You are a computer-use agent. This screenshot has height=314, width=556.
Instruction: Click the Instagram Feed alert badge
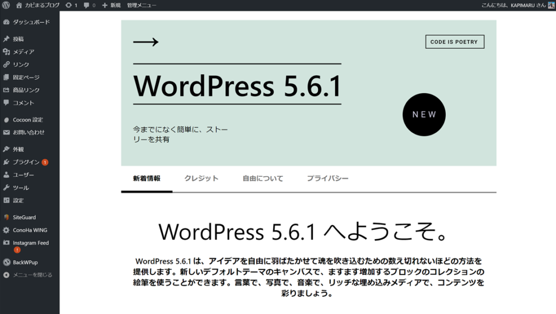click(x=17, y=250)
